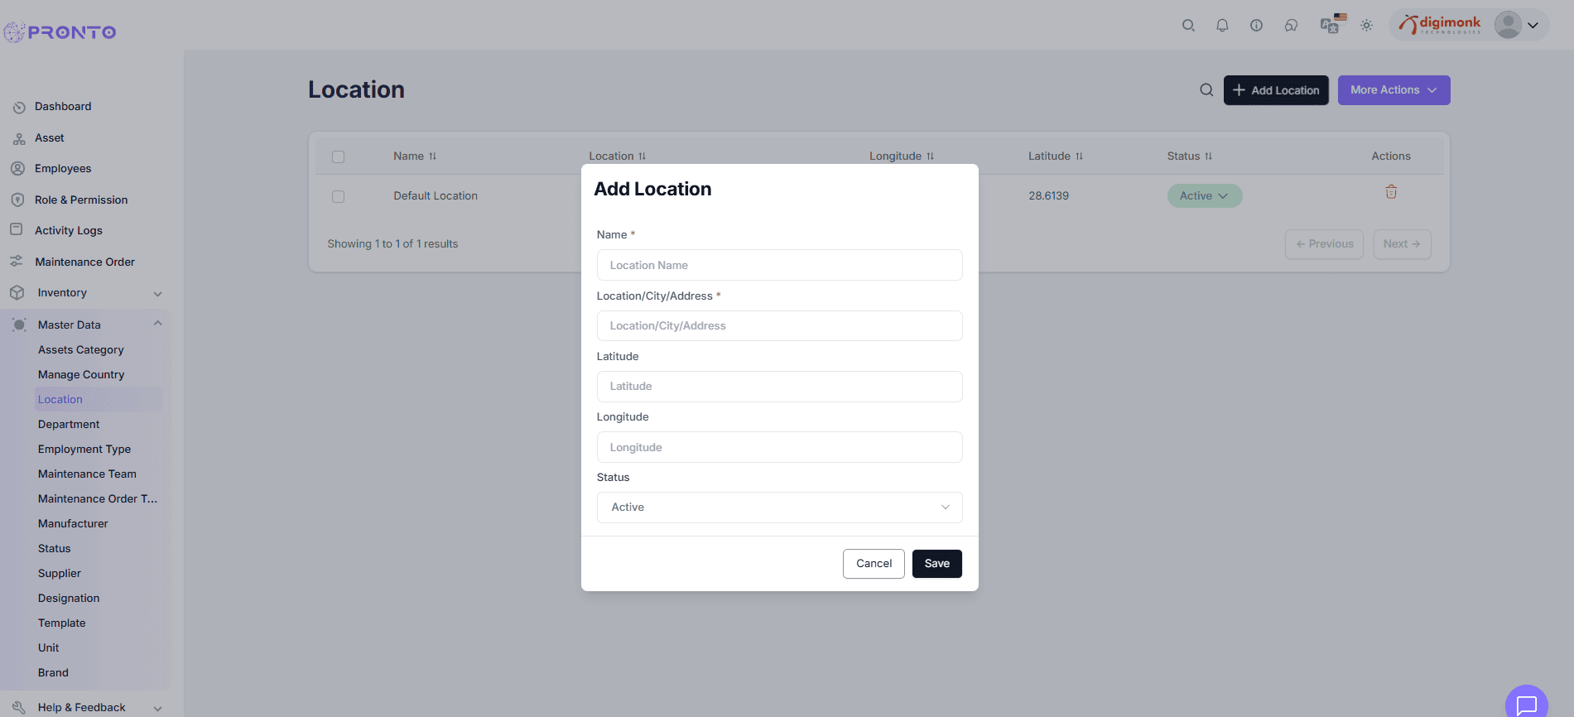Expand the Inventory menu chevron
Screen dimensions: 1574x717
coord(157,294)
